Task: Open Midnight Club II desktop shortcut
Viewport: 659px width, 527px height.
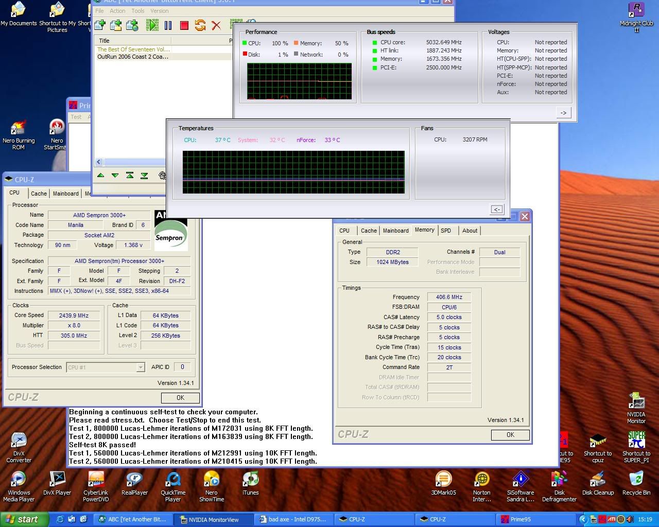Action: [636, 17]
